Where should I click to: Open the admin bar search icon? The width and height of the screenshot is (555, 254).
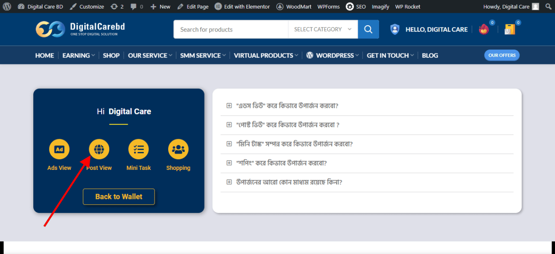548,6
